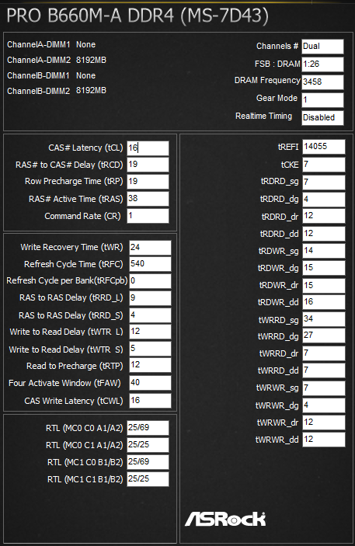
Task: Click the ChannelA-DIMM1 None entry
Action: coord(51,44)
